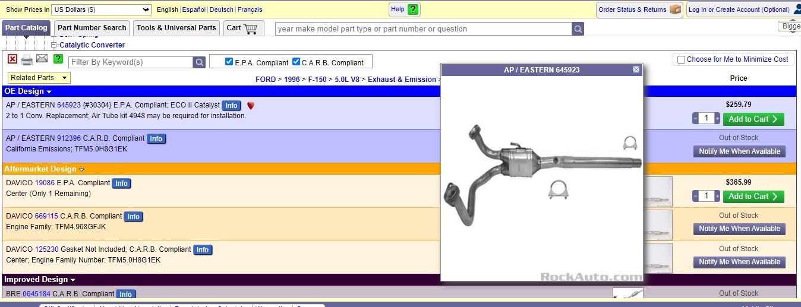This screenshot has height=307, width=801.
Task: Click the F-150 breadcrumb link
Action: [317, 80]
